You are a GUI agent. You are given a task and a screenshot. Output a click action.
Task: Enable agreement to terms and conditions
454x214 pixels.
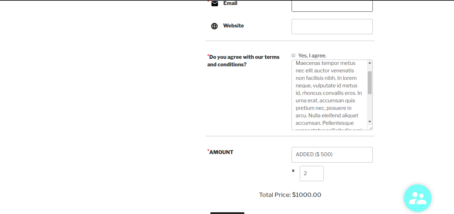click(x=293, y=55)
